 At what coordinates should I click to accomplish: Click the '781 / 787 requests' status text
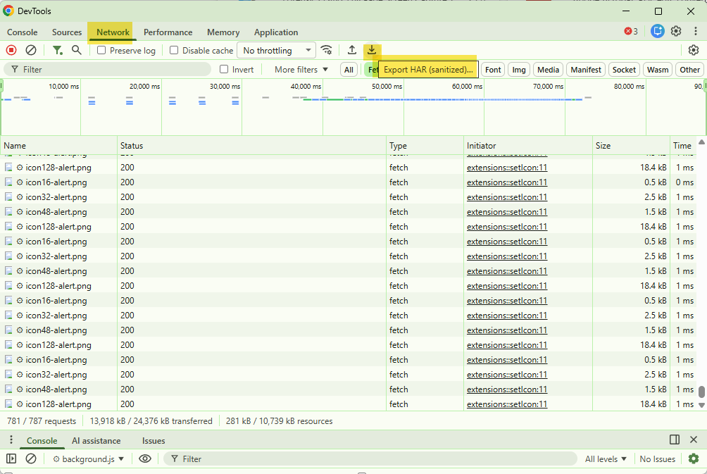coord(42,420)
